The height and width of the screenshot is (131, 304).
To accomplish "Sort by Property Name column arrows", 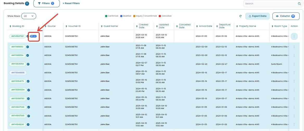I will point(237,26).
